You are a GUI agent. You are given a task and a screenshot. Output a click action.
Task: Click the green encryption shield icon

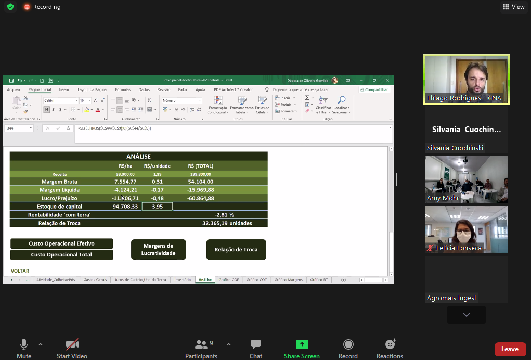click(x=10, y=7)
